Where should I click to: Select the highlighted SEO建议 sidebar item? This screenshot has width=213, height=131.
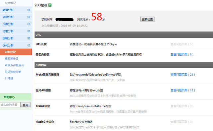point(16,52)
